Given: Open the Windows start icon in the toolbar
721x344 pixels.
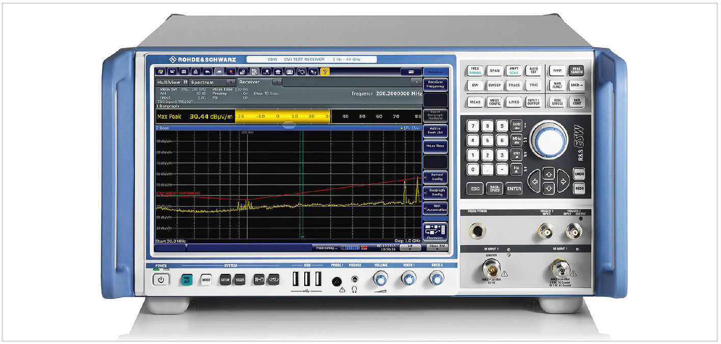Looking at the screenshot, I should click(162, 72).
